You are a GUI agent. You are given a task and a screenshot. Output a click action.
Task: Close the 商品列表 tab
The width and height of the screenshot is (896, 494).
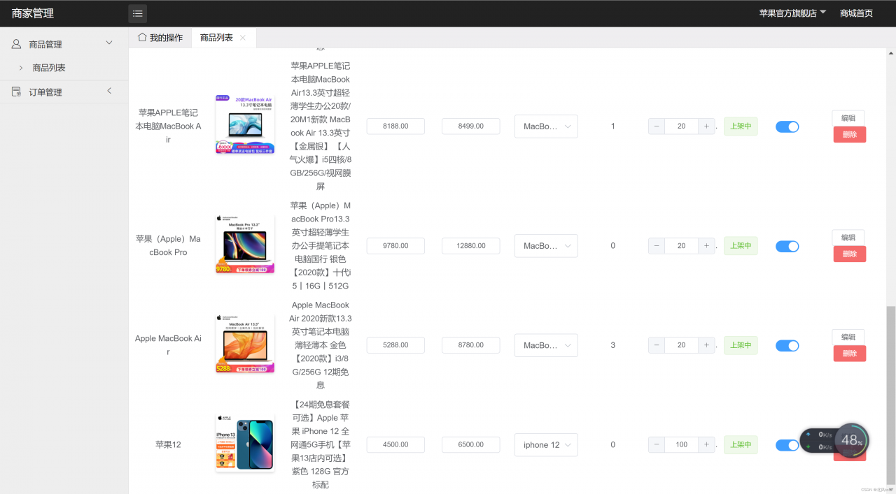(243, 38)
